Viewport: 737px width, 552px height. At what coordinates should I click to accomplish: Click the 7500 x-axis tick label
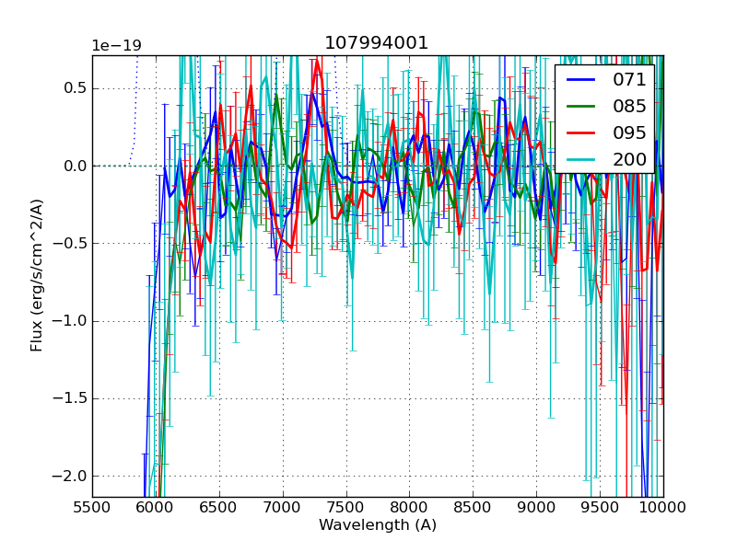coord(346,506)
